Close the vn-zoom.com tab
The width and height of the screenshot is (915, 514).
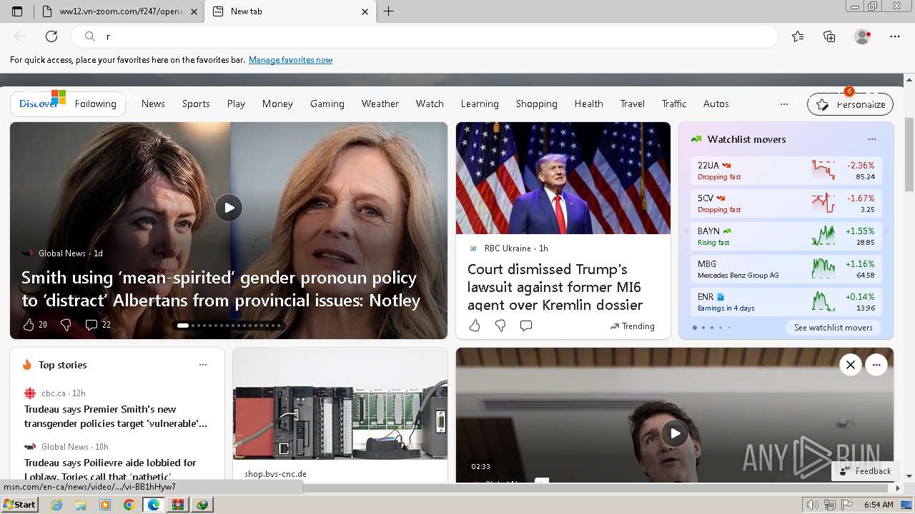194,11
